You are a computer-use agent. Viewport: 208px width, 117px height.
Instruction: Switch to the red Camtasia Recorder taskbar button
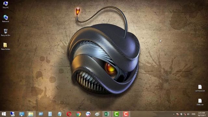click(126, 114)
